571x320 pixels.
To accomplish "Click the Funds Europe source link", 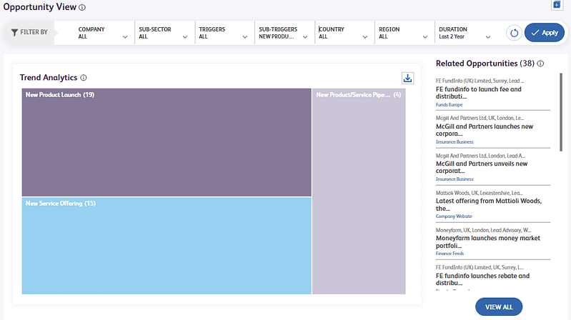I will tap(449, 105).
